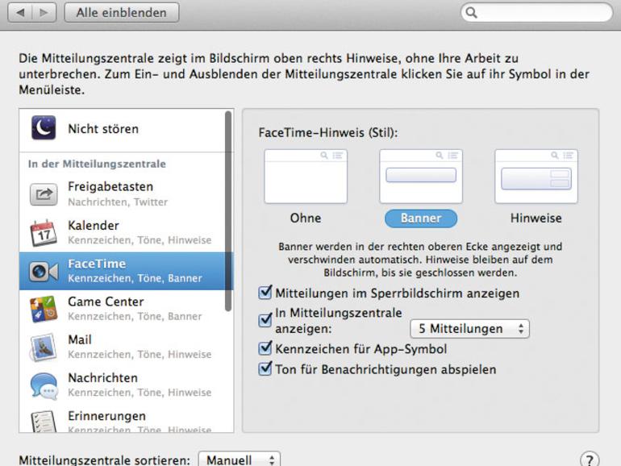Click the In der Mitteilungszentrale header
621x466 pixels.
(x=97, y=164)
